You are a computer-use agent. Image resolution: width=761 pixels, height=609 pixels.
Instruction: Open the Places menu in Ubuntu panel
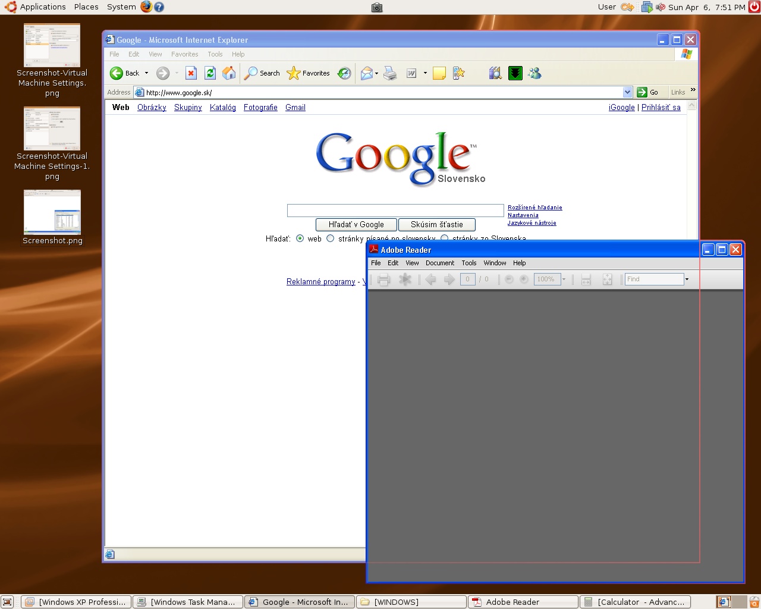(x=86, y=7)
